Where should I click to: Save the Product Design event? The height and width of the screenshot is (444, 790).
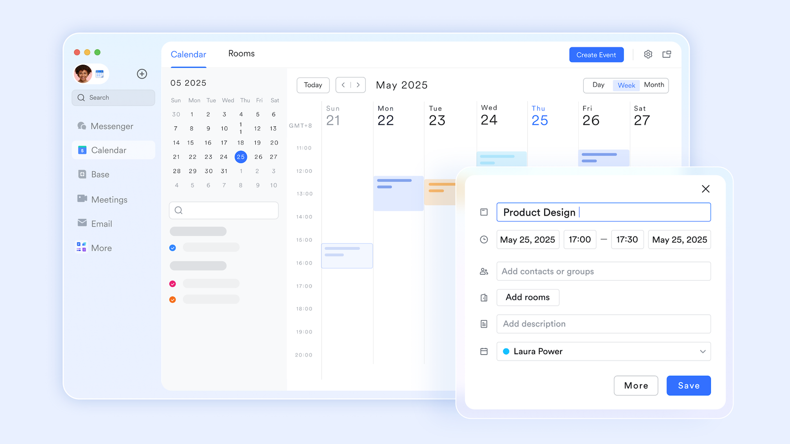point(688,386)
